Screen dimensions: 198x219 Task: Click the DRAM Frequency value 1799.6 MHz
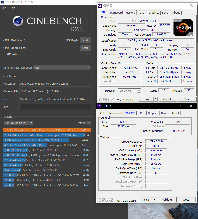(x=156, y=141)
